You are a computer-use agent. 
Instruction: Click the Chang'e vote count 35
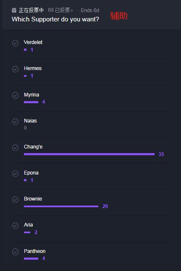(161, 154)
